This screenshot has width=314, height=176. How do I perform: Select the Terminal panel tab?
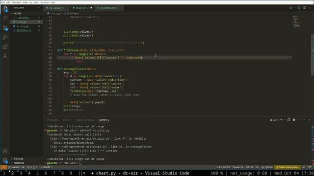tap(104, 120)
